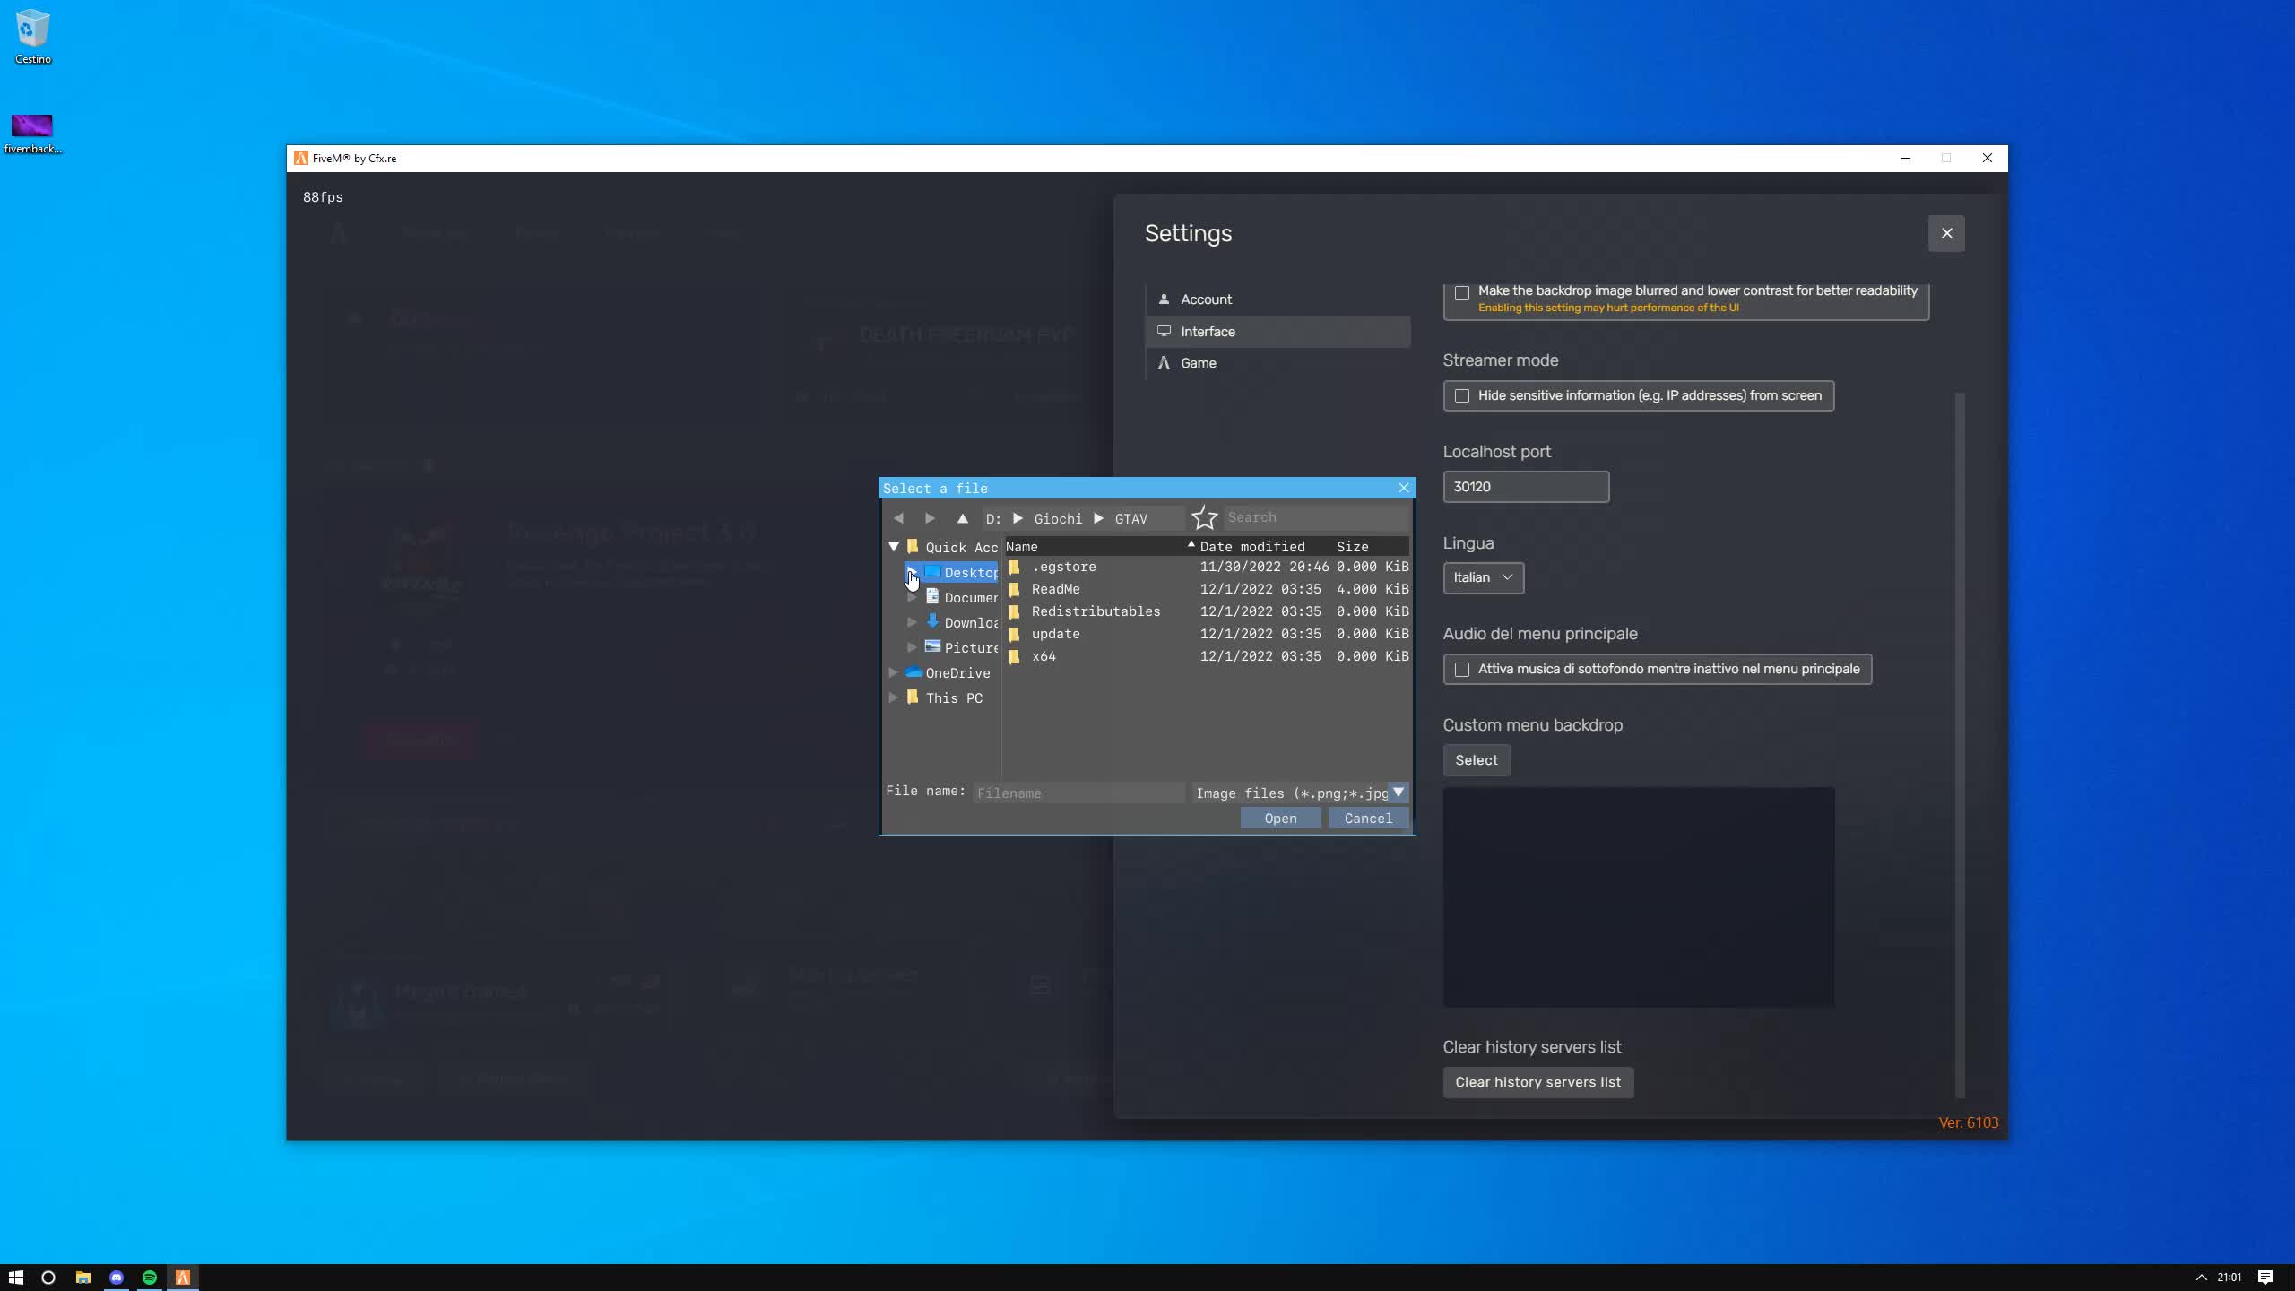Switch to the Interface settings section
The width and height of the screenshot is (2295, 1291).
[x=1206, y=331]
